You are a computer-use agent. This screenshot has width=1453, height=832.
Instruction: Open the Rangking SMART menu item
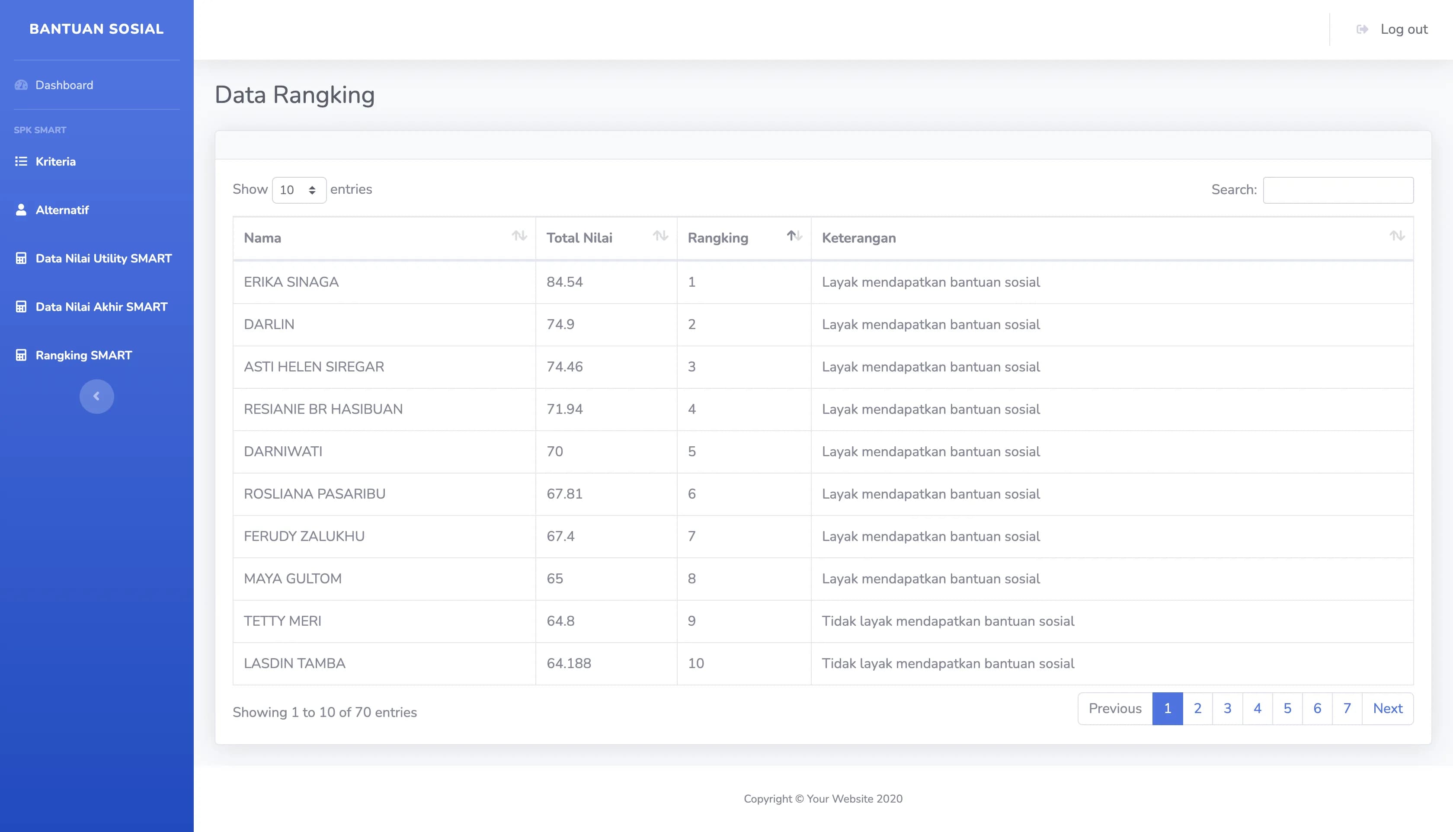click(83, 355)
